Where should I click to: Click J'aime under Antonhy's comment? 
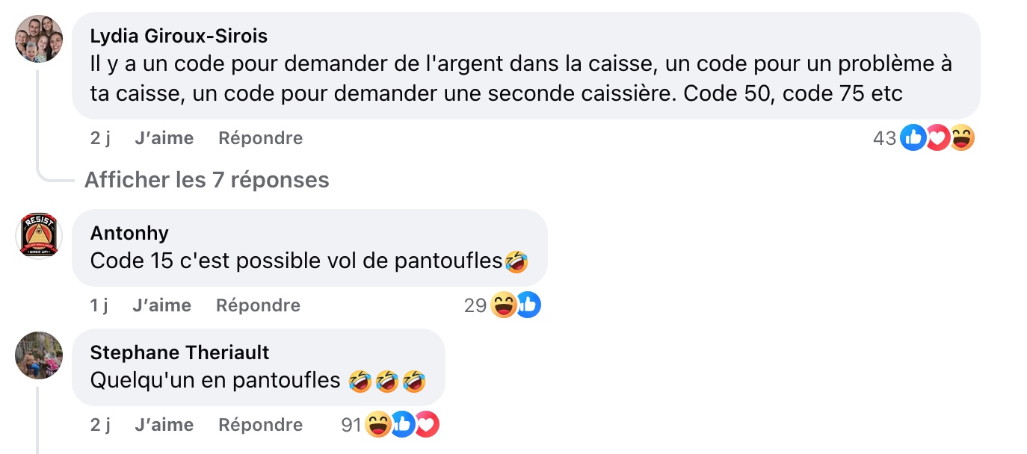click(161, 305)
